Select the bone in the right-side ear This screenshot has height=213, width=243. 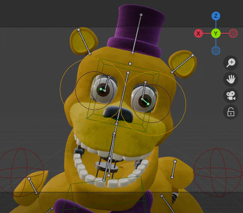(x=182, y=64)
